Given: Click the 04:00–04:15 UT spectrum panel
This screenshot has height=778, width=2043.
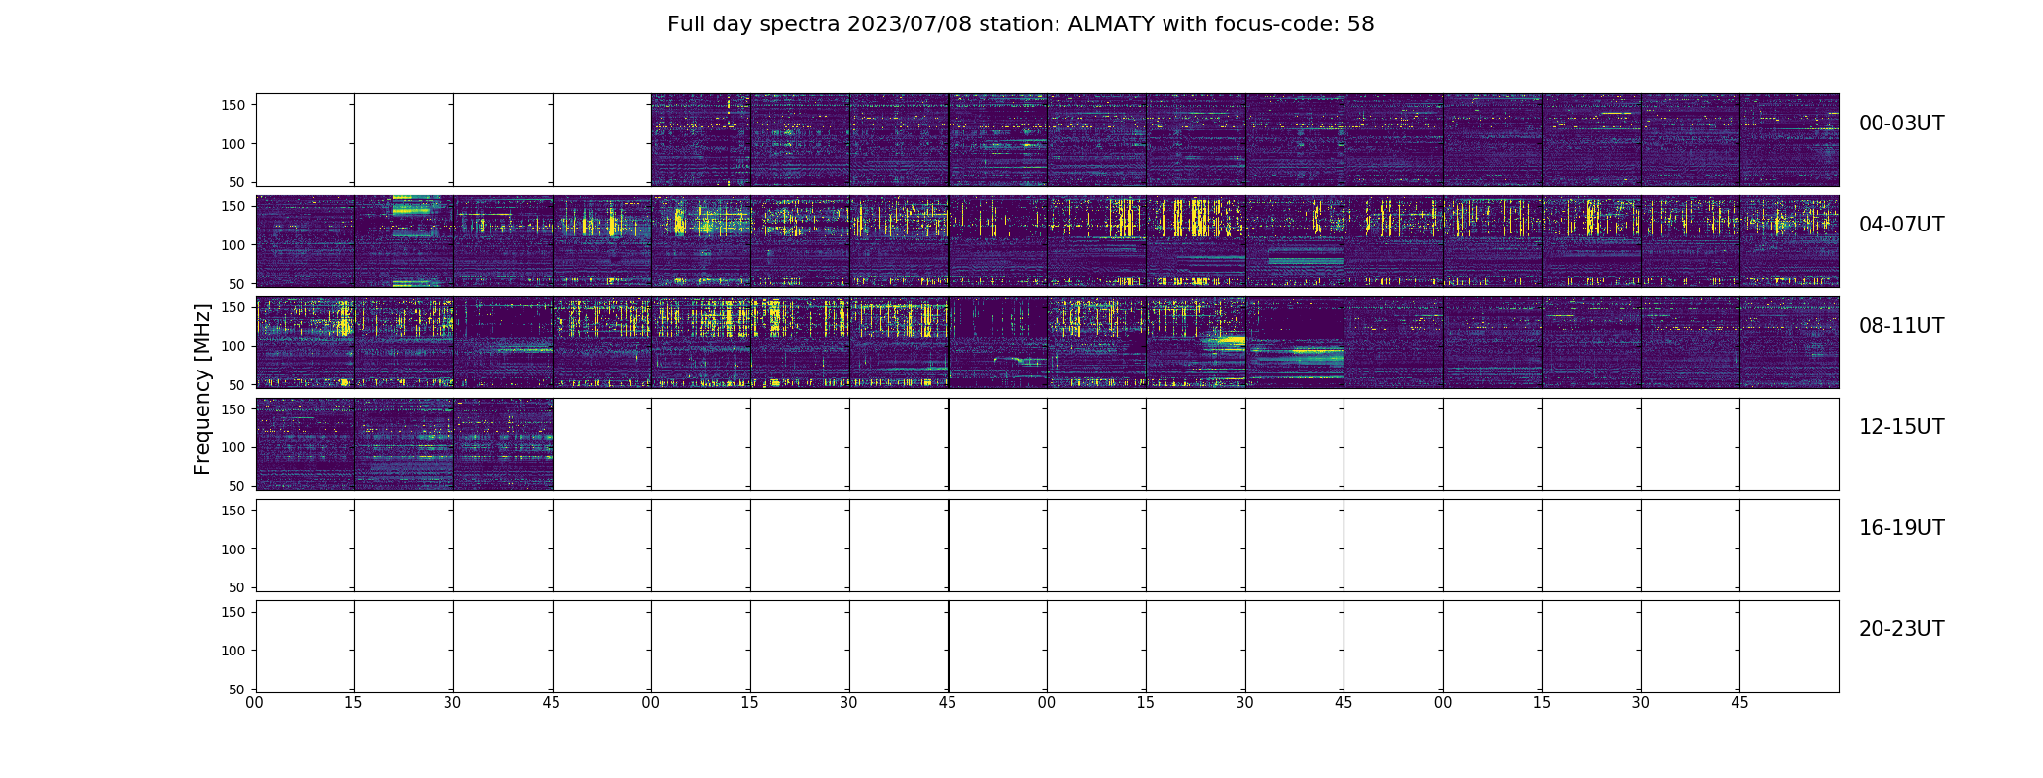Looking at the screenshot, I should 305,241.
